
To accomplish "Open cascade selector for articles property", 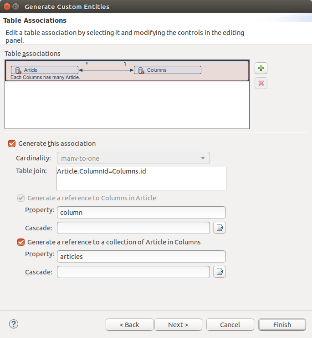I will click(x=220, y=272).
